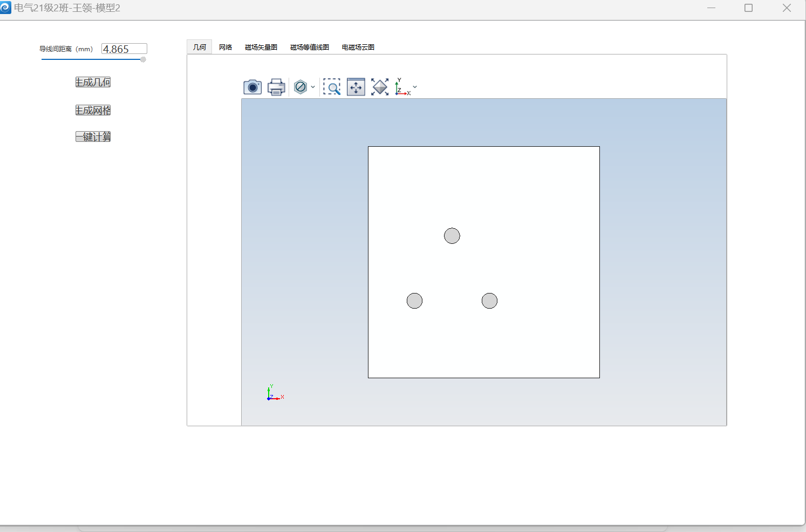Select the top conductor circle in geometry
Viewport: 806px width, 532px height.
pyautogui.click(x=452, y=236)
